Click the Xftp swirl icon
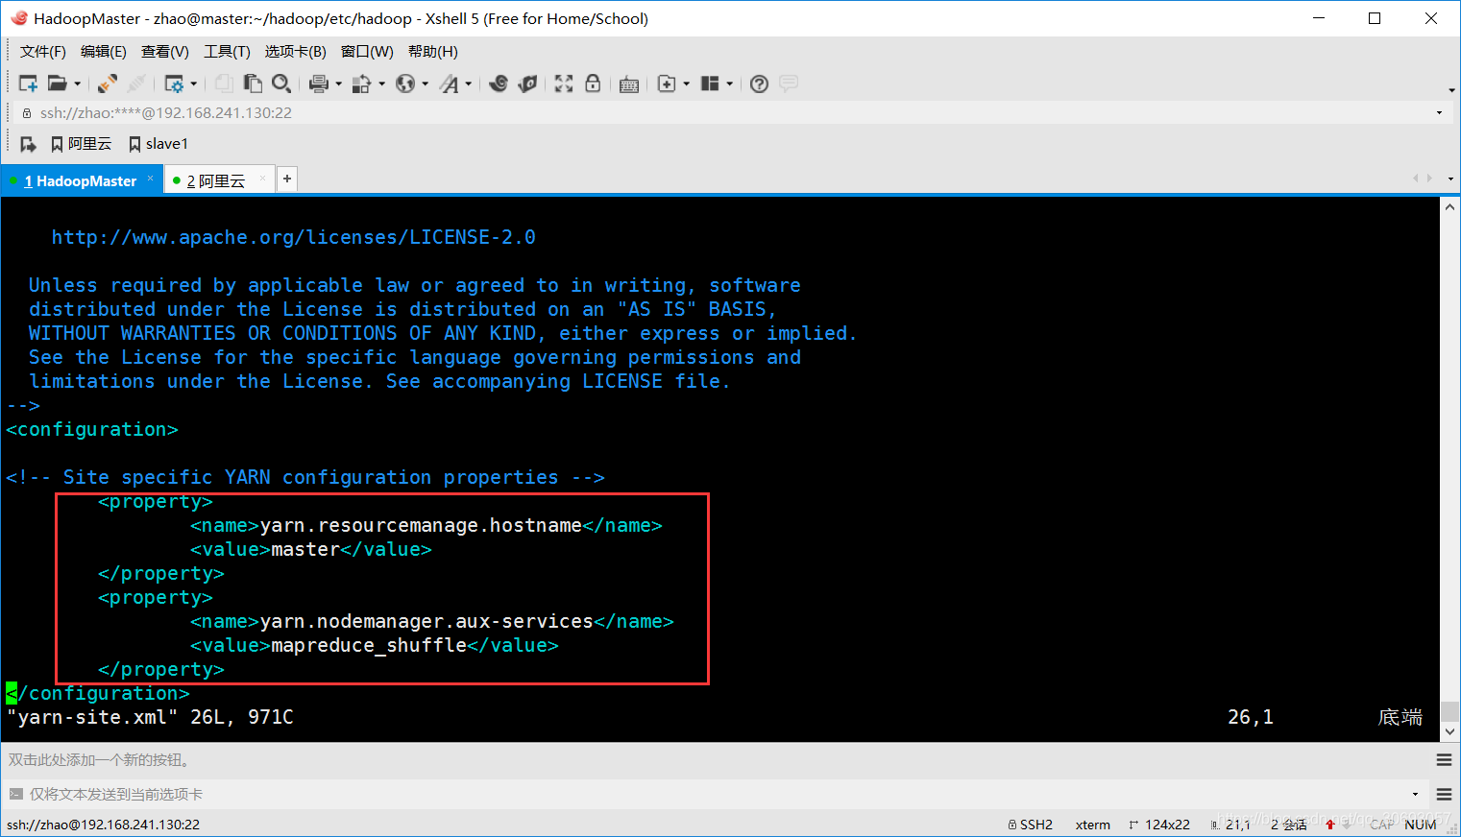The image size is (1461, 837). (499, 84)
